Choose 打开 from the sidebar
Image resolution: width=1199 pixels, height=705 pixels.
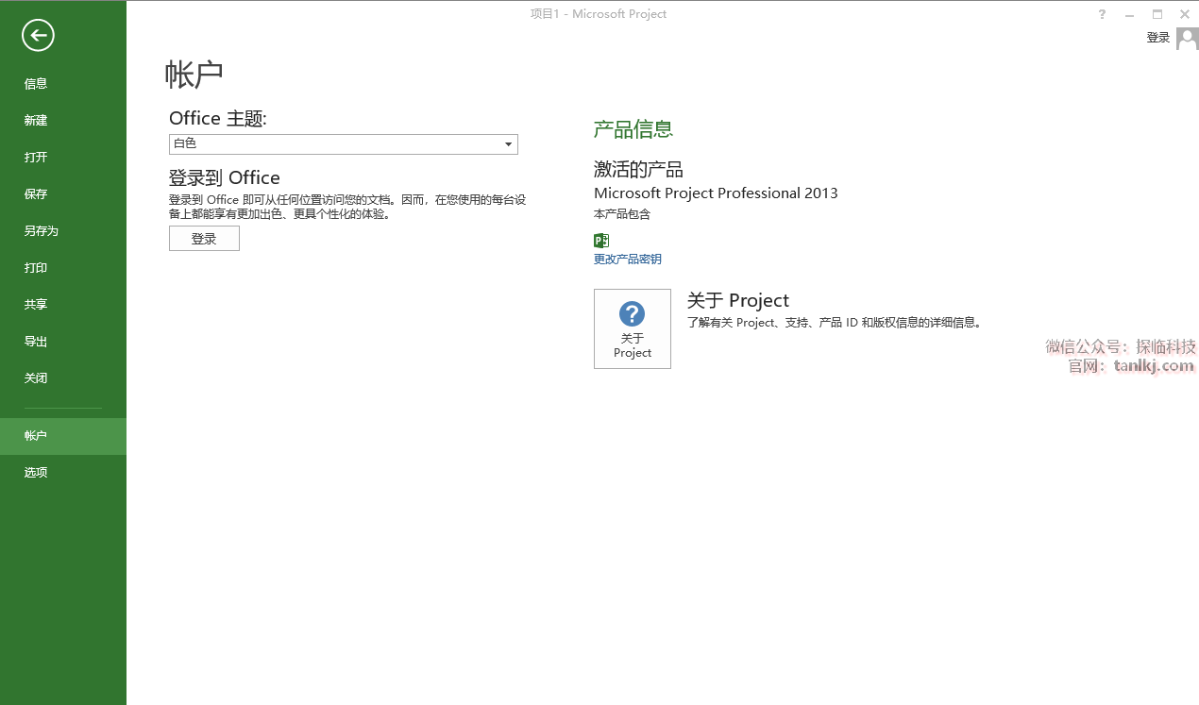(63, 157)
